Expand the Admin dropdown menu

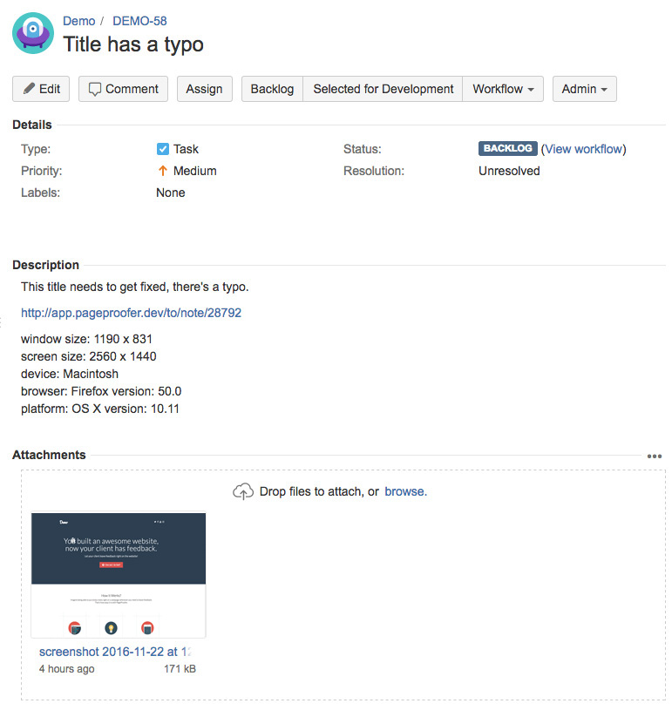coord(584,89)
